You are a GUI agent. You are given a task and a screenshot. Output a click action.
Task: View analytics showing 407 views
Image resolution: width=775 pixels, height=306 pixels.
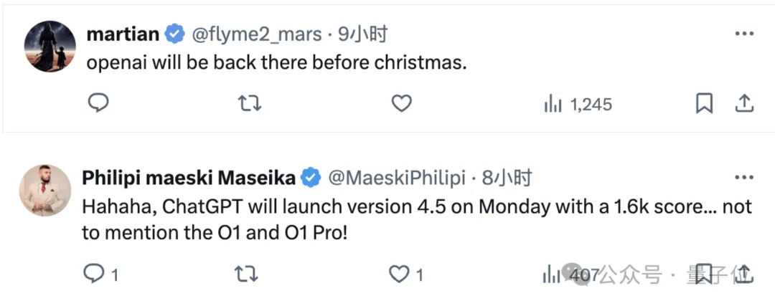pyautogui.click(x=571, y=274)
